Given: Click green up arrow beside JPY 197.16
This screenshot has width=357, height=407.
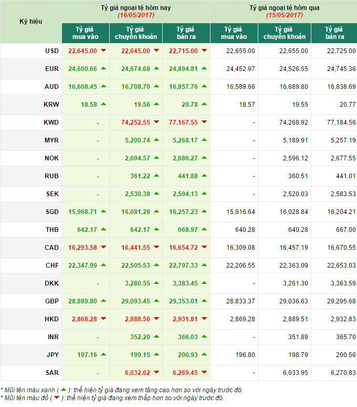Looking at the screenshot, I should (x=103, y=354).
